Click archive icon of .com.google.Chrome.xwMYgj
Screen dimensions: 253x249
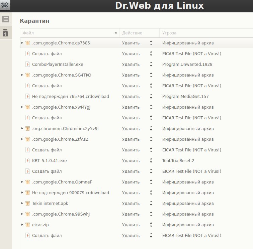tap(27, 107)
